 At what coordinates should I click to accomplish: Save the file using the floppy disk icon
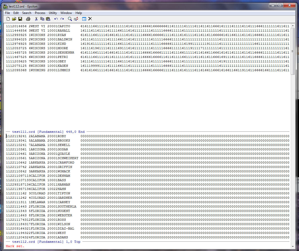click(x=20, y=19)
